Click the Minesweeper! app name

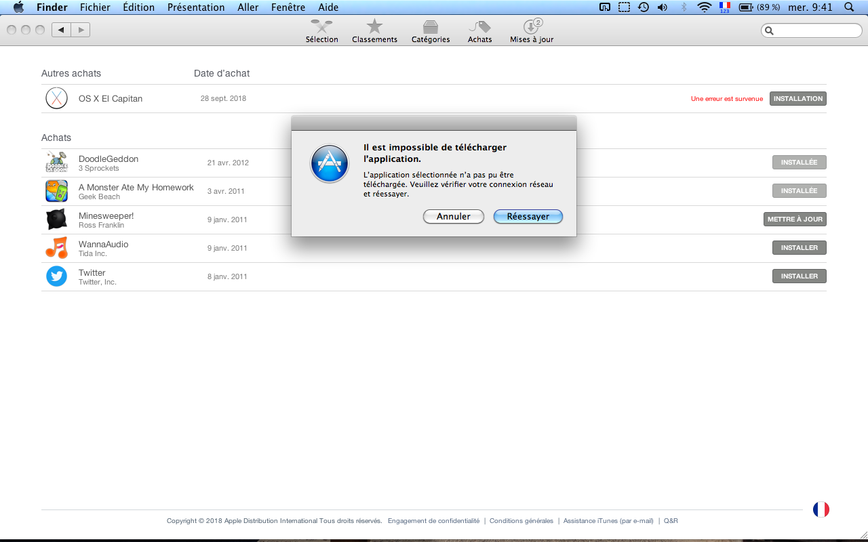[x=106, y=215]
